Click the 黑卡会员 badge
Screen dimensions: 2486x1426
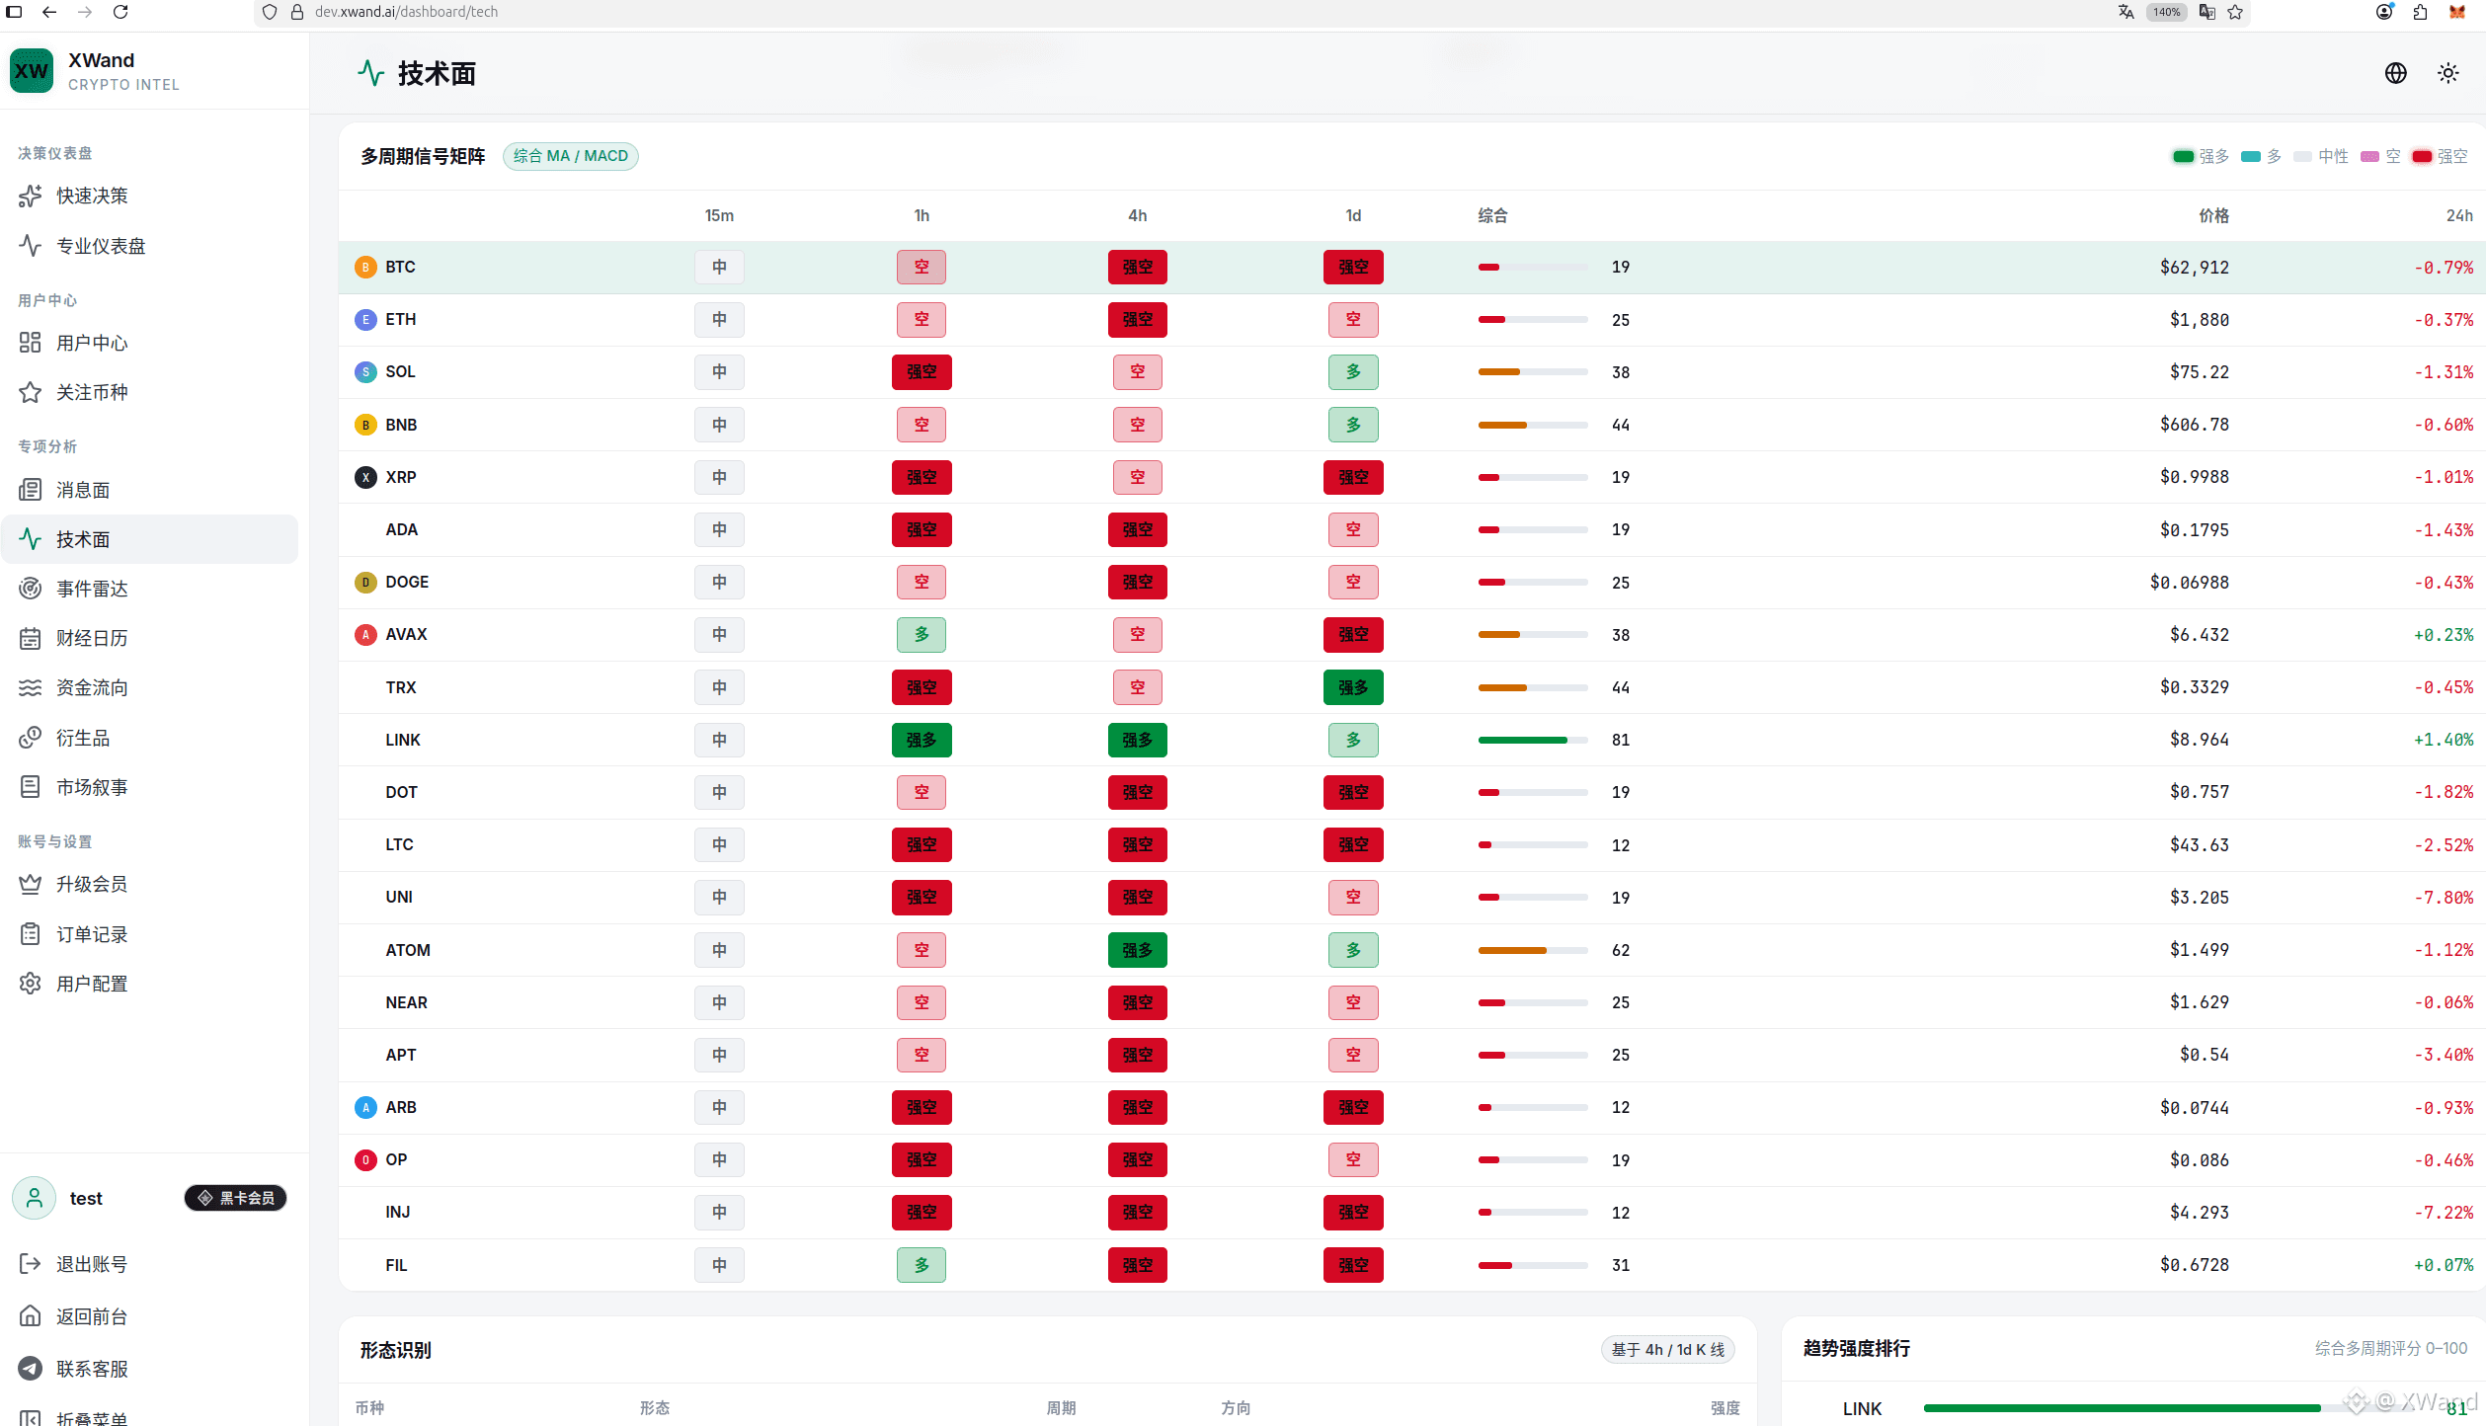point(236,1198)
